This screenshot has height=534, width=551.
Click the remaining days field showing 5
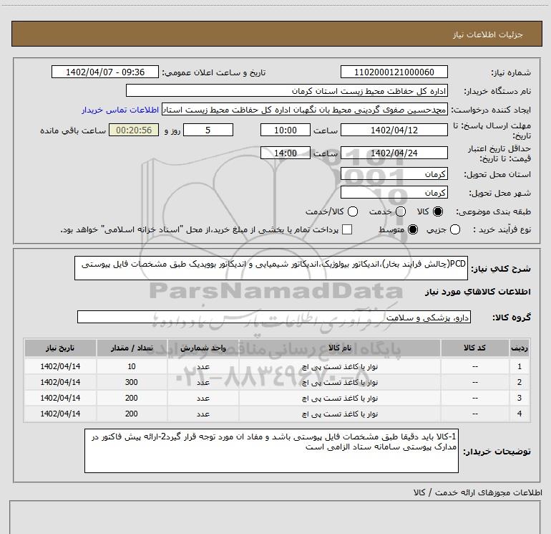[x=208, y=130]
